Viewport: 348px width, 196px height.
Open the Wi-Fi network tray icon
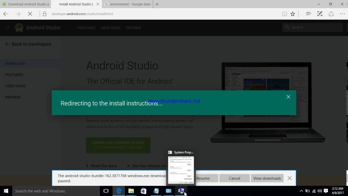314,191
